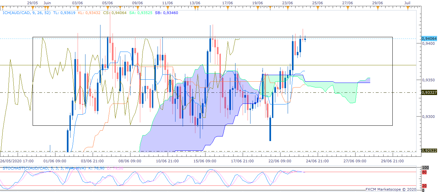440x192 pixels.
Task: Click the 08/06 09:00 time label
Action: pos(130,161)
